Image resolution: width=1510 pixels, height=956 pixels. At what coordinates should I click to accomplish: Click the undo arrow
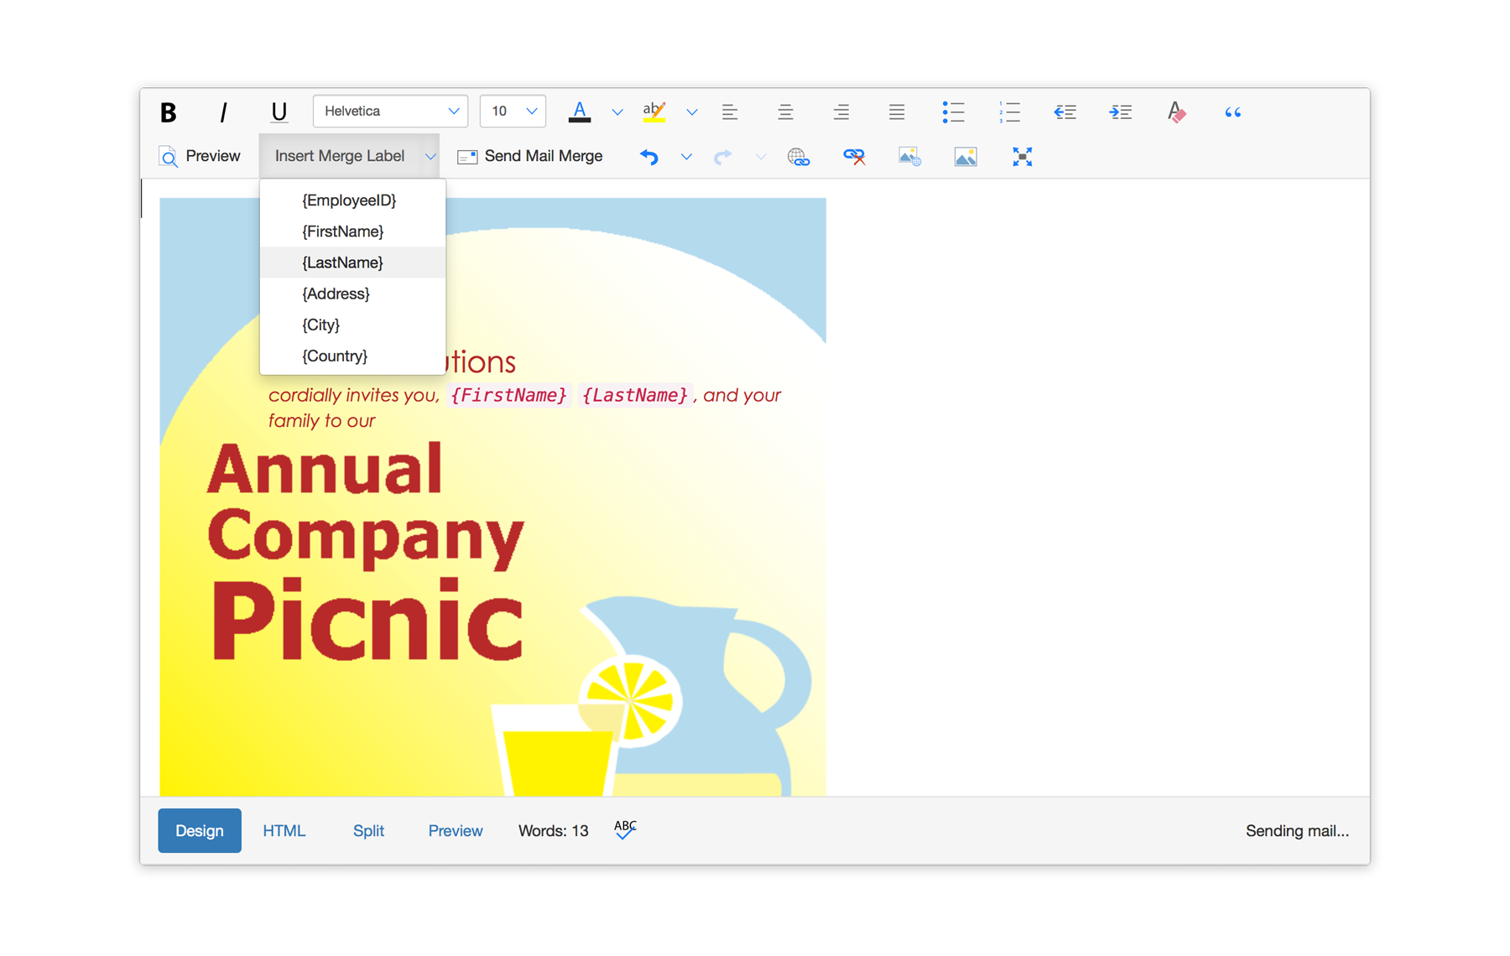(649, 157)
